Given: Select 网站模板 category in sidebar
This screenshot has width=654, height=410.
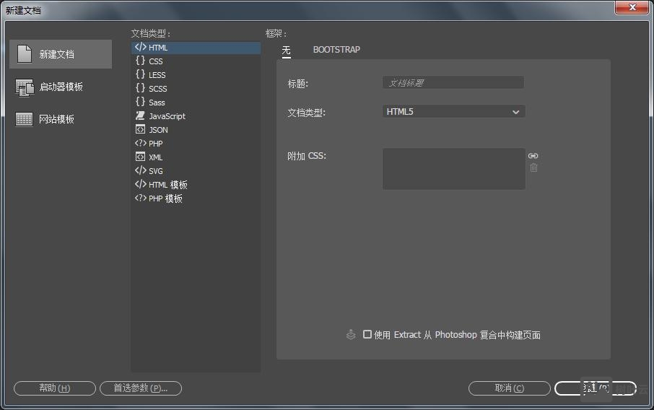Looking at the screenshot, I should click(x=61, y=119).
